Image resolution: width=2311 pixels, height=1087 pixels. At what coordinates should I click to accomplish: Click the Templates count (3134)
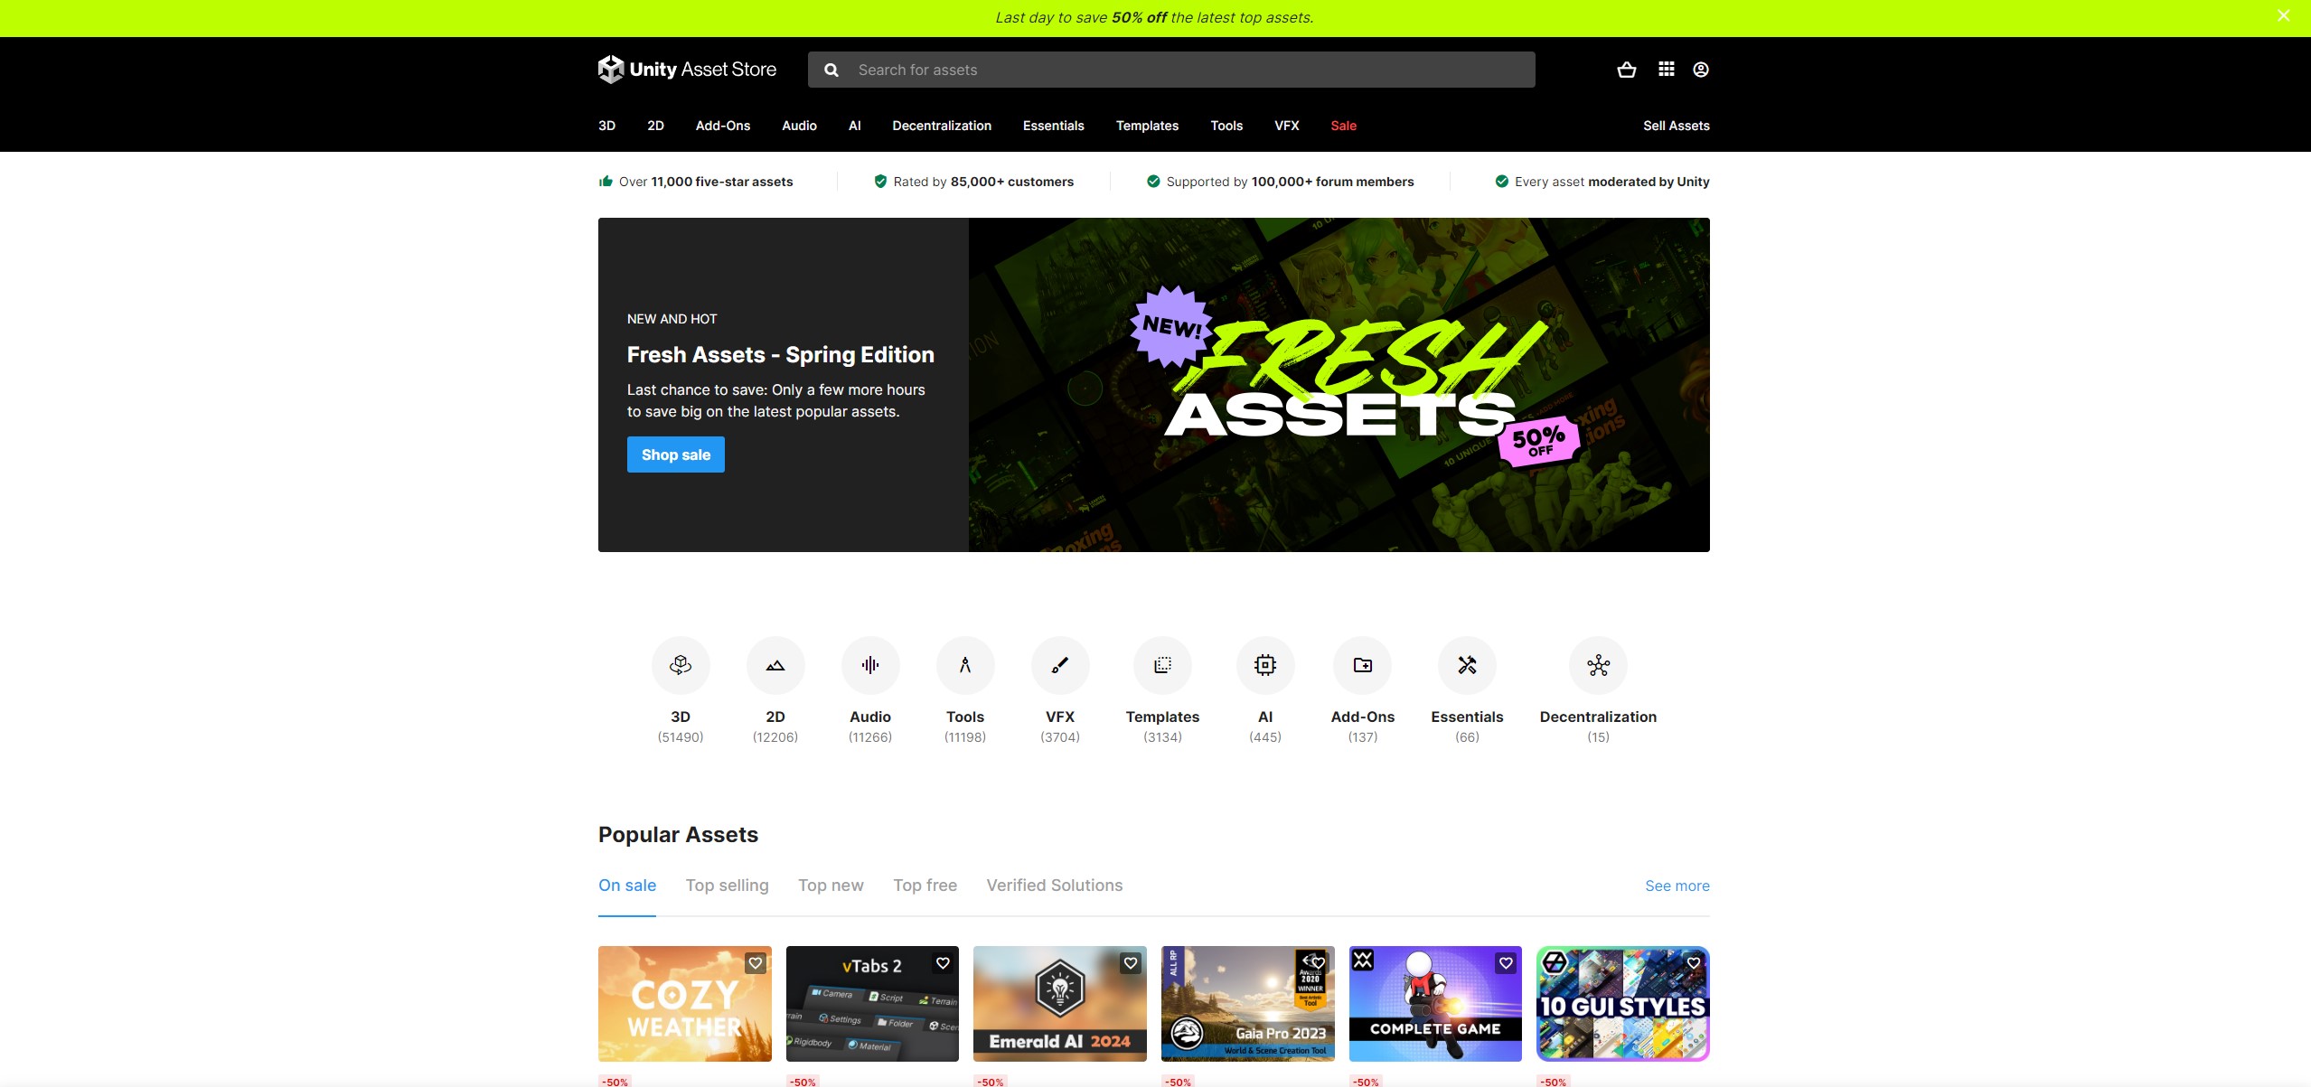pyautogui.click(x=1162, y=737)
